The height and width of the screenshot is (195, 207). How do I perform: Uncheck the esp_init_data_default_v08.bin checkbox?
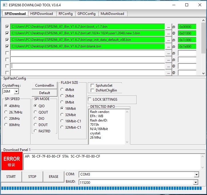click(7, 40)
